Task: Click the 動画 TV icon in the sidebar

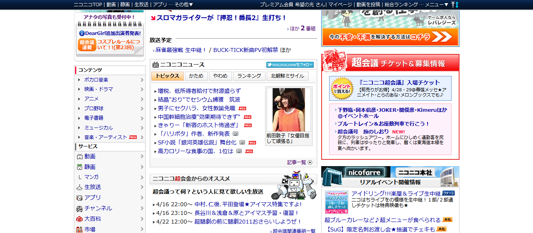Action: coord(79,157)
